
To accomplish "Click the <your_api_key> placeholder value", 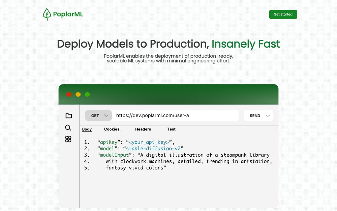I will (x=149, y=142).
